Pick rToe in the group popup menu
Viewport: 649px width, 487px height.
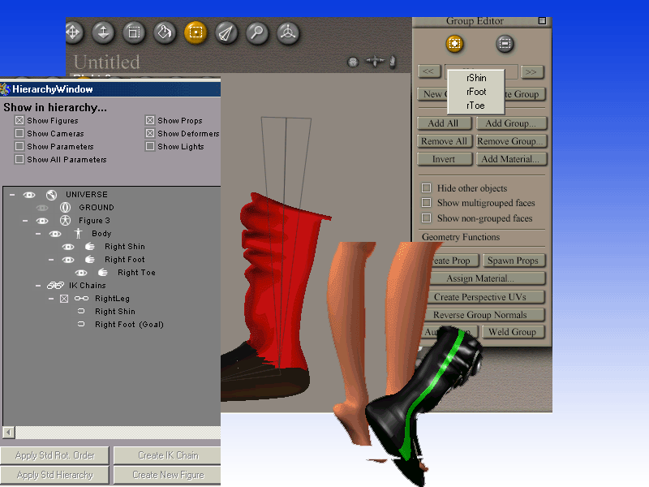pos(475,106)
